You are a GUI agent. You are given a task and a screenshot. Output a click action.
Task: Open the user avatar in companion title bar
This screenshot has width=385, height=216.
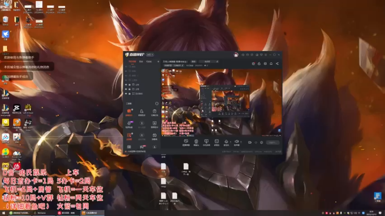(x=236, y=55)
